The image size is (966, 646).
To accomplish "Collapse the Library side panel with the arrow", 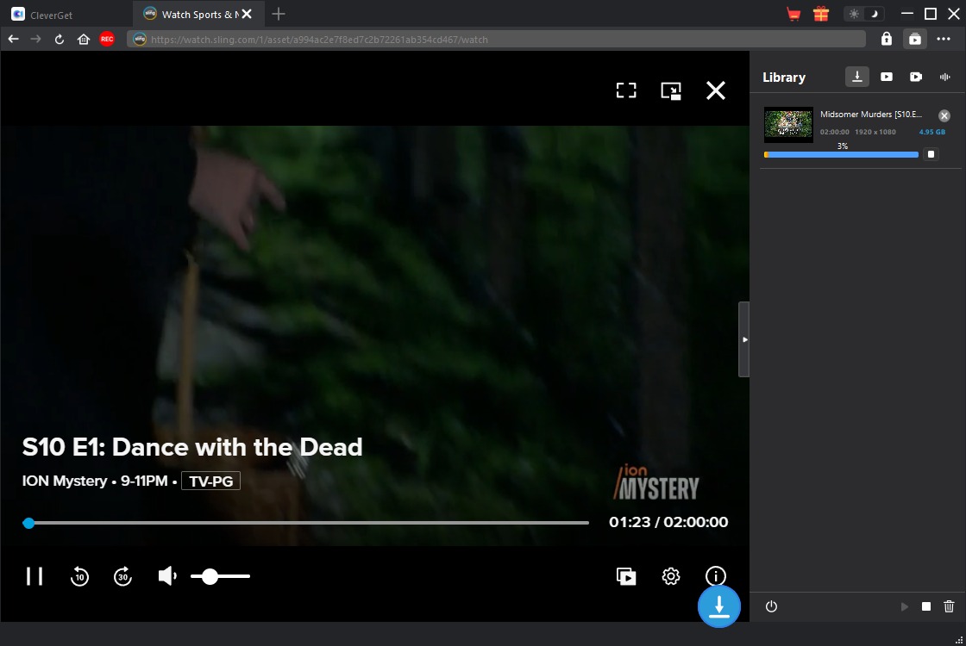I will pyautogui.click(x=744, y=339).
